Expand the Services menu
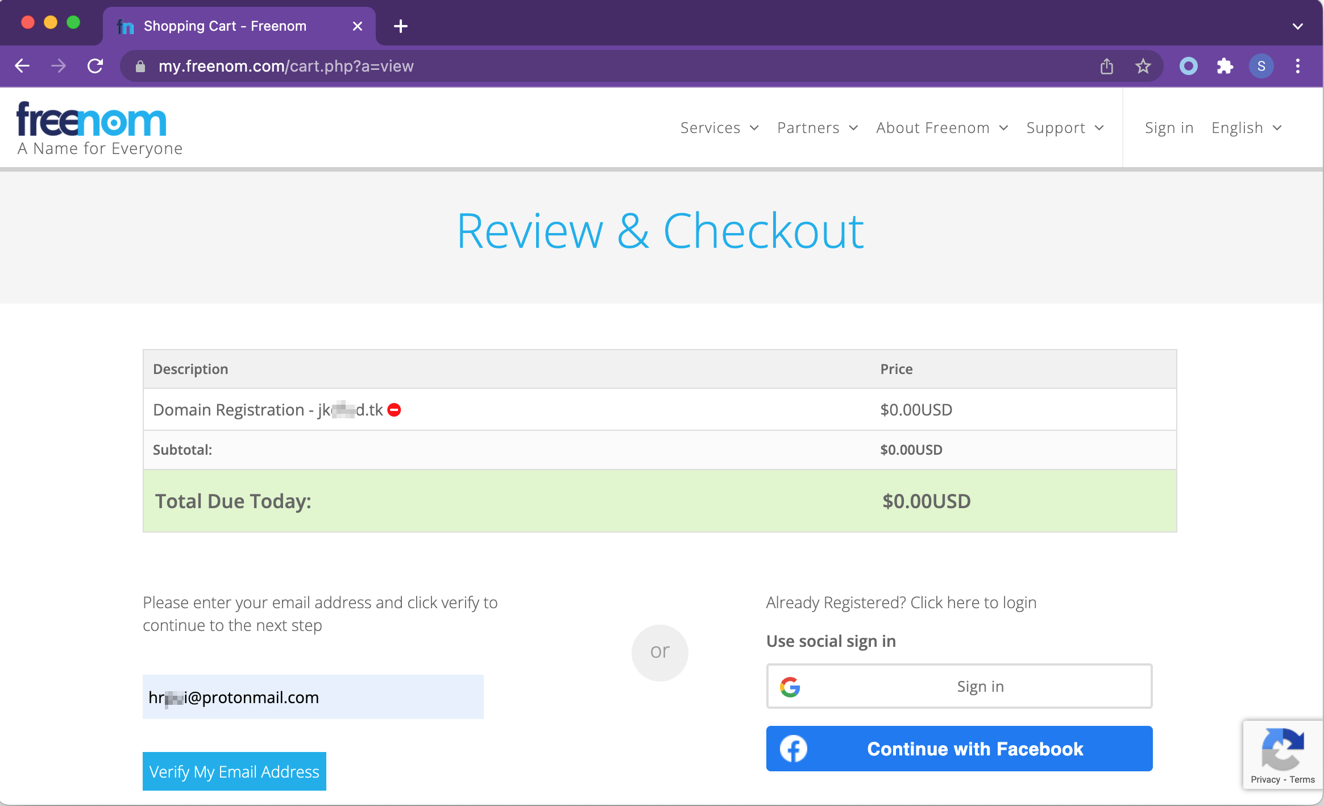The height and width of the screenshot is (806, 1324). pyautogui.click(x=719, y=128)
